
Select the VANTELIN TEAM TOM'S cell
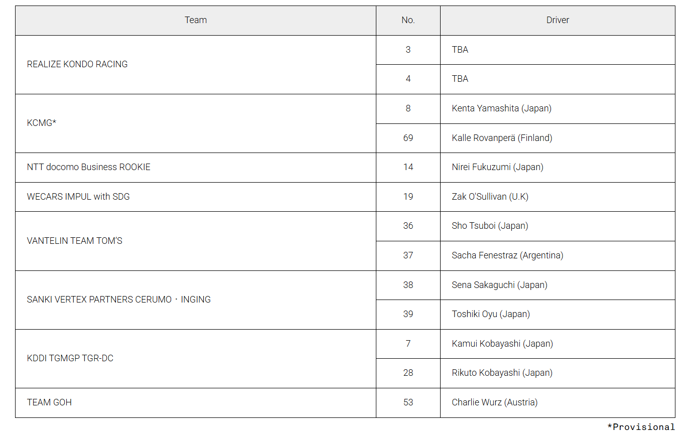pyautogui.click(x=75, y=241)
